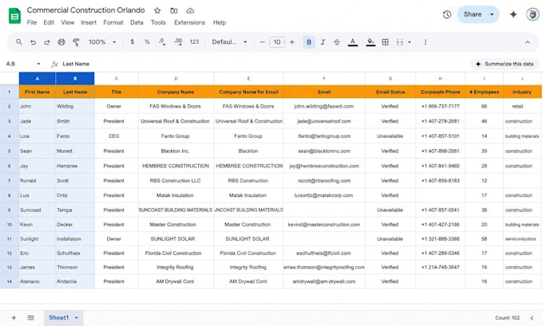Redo the last action
This screenshot has height=326, width=543.
pyautogui.click(x=47, y=42)
